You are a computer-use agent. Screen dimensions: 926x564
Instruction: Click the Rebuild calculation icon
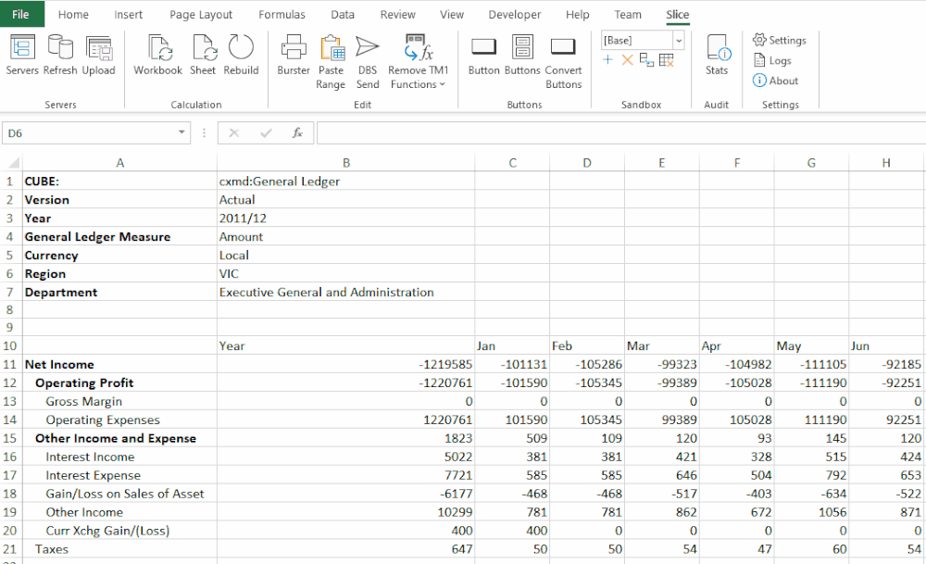241,55
